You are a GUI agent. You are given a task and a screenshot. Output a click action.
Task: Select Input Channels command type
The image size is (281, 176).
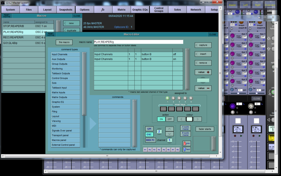coord(66,54)
